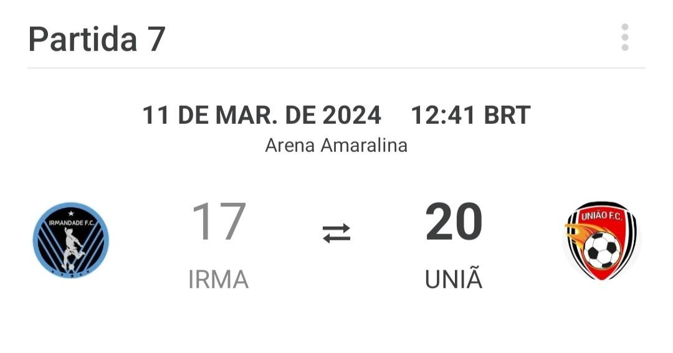The image size is (673, 353).
Task: Tap the swap teams arrows icon
Action: point(336,233)
